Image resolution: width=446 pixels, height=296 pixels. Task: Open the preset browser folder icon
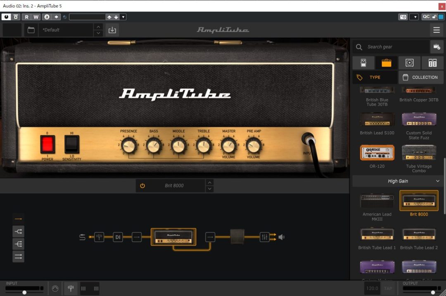(31, 30)
